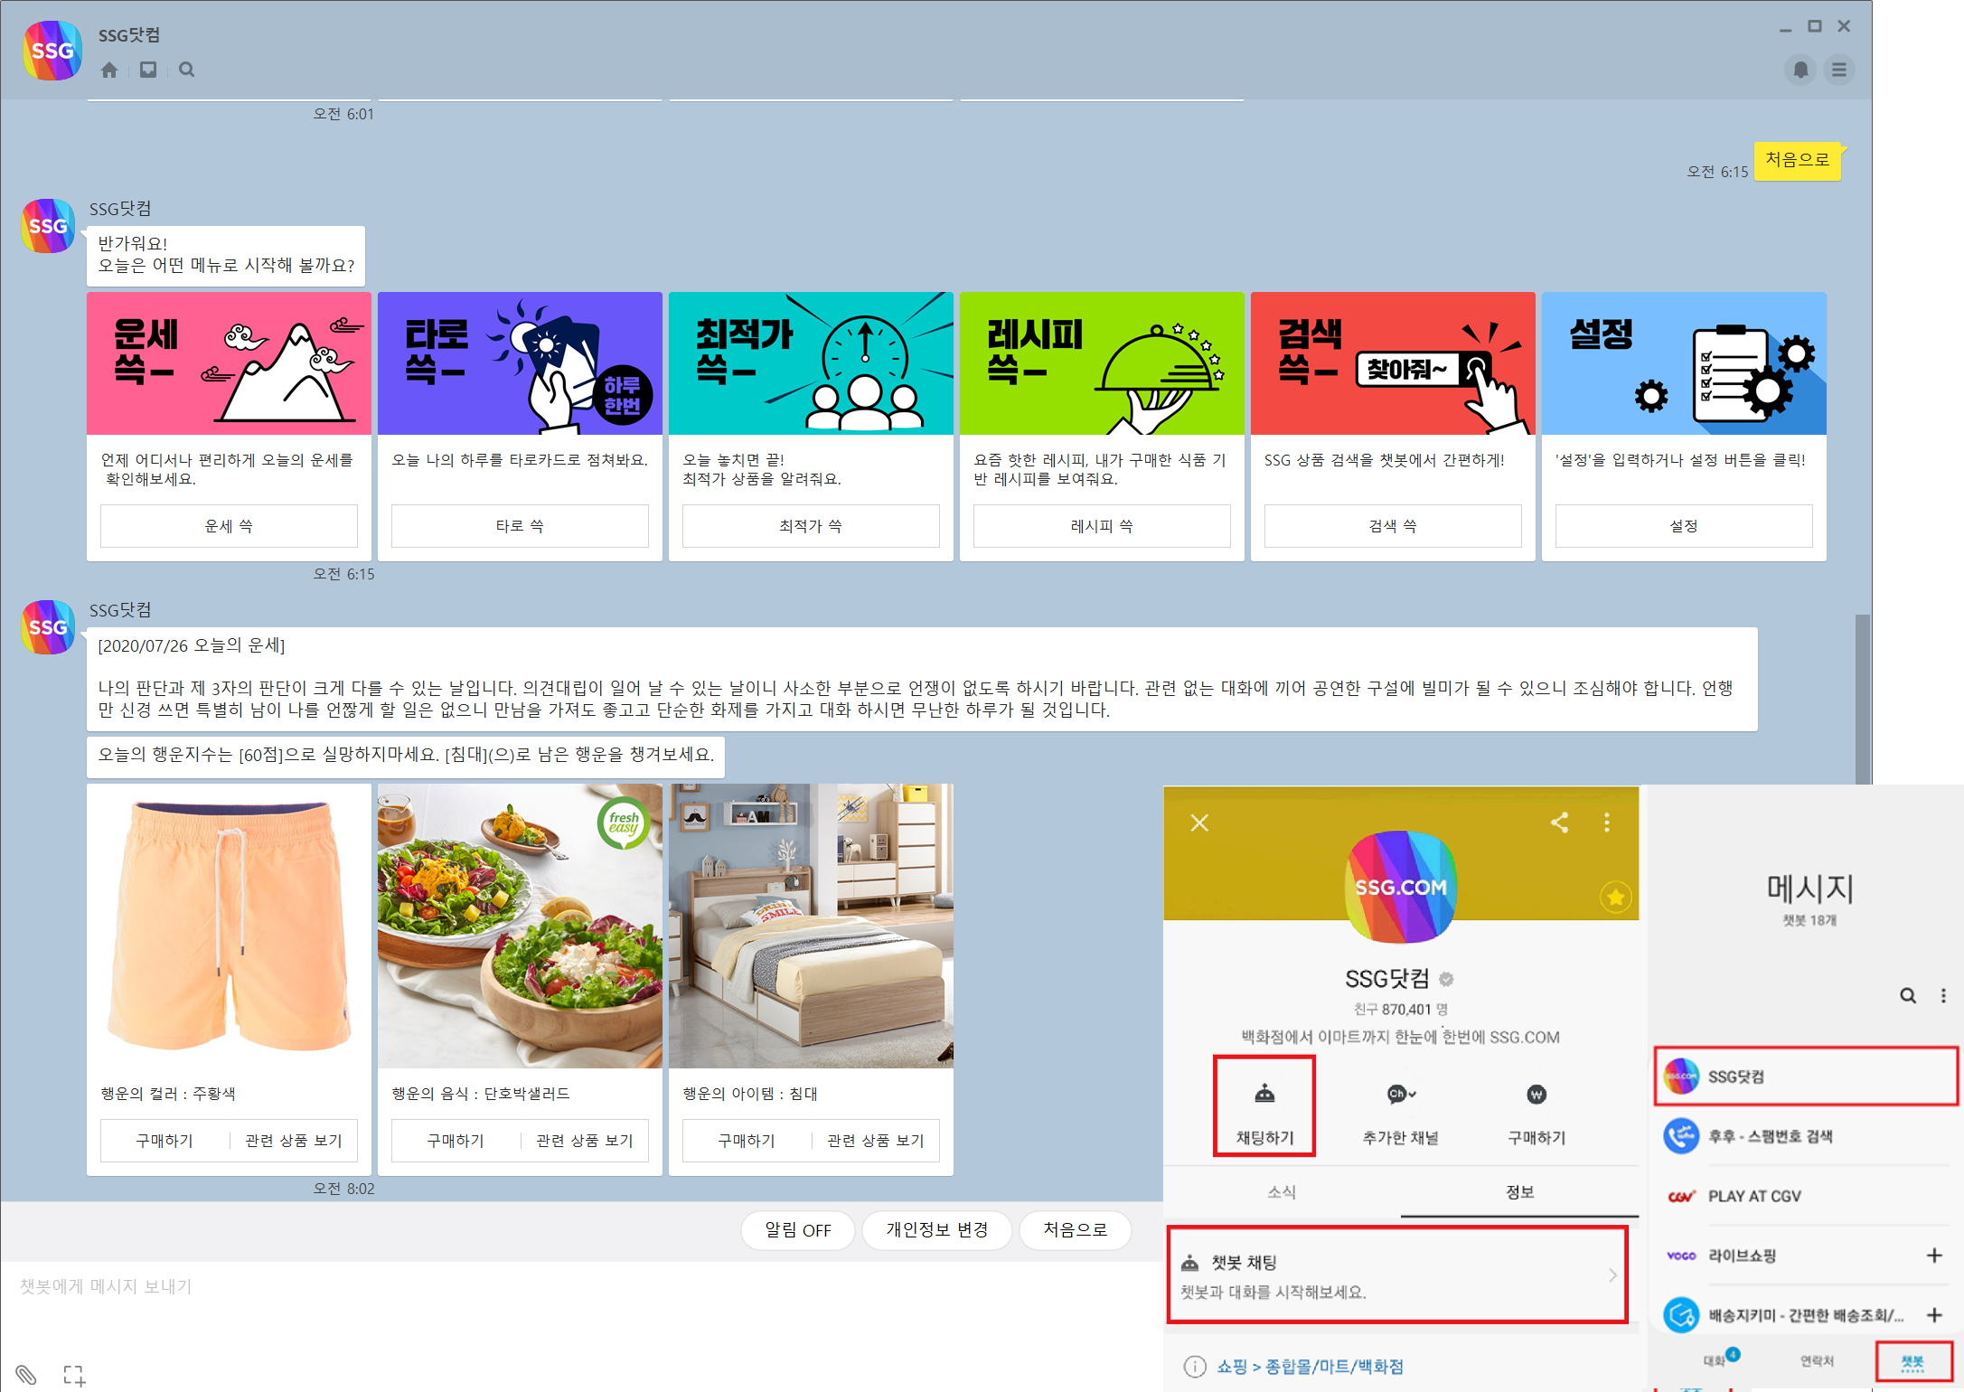
Task: Open the chat search magnifier icon
Action: pyautogui.click(x=186, y=70)
